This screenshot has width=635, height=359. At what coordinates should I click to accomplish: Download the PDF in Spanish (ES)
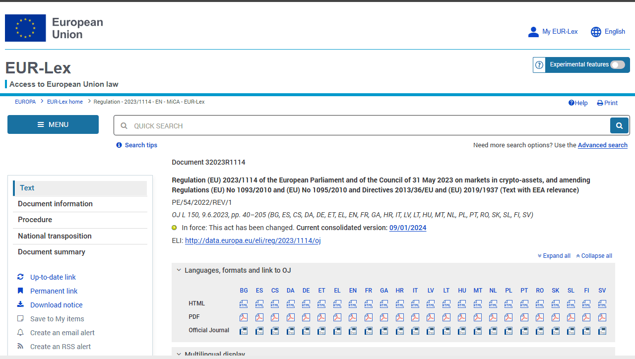click(x=259, y=317)
